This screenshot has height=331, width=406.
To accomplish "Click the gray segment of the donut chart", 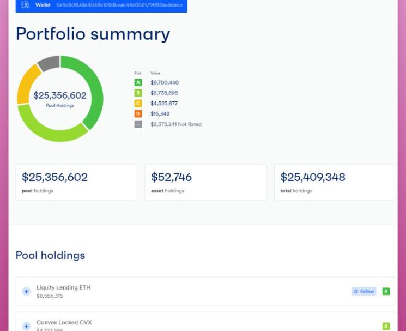I will tap(49, 63).
